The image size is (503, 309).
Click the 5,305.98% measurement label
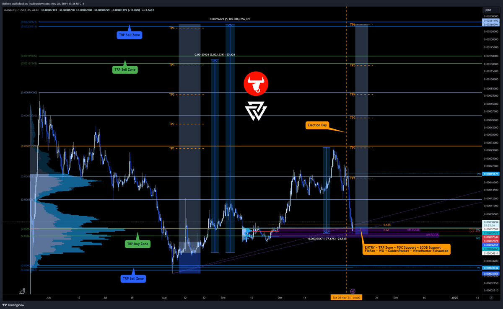click(231, 19)
